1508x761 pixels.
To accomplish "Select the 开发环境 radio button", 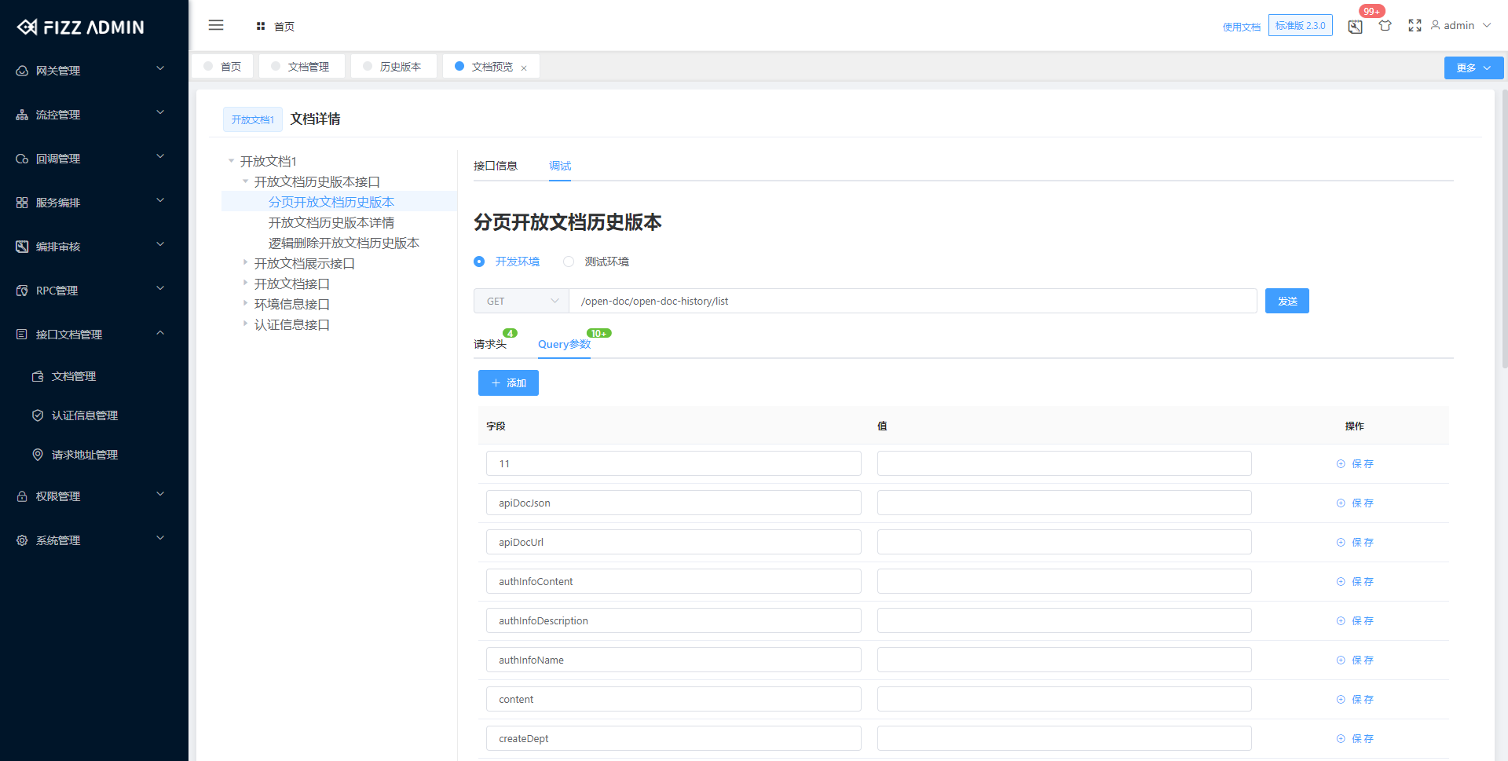I will 479,262.
